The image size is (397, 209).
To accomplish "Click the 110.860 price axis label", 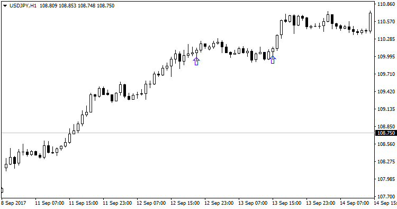I will click(386, 4).
